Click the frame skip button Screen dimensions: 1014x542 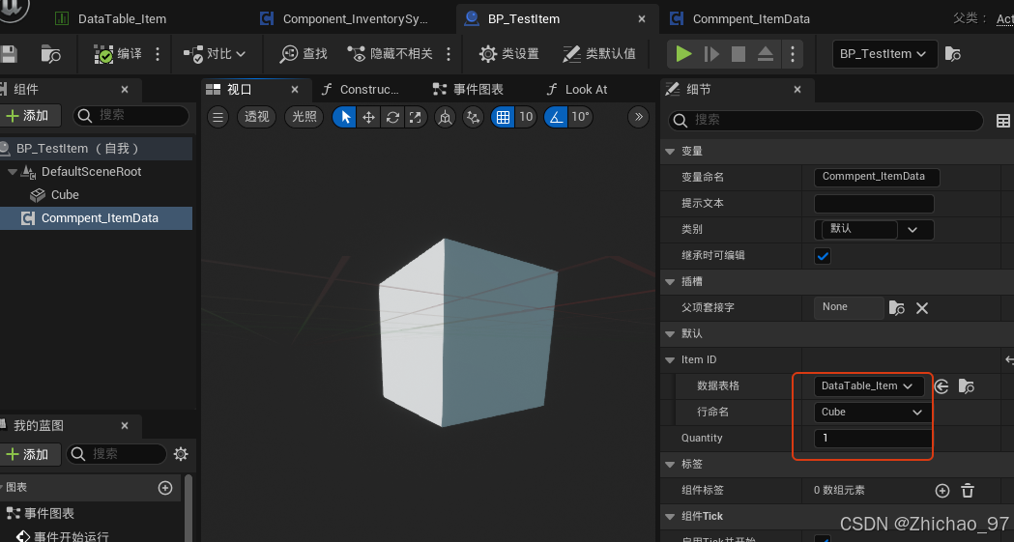(x=711, y=53)
